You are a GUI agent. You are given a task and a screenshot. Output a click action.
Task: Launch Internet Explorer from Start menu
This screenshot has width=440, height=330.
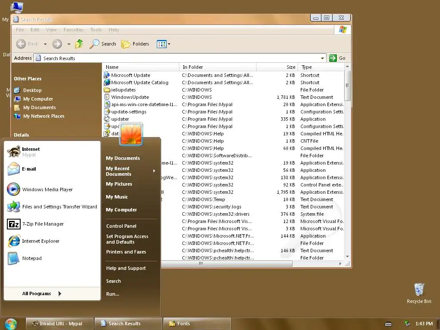pyautogui.click(x=52, y=241)
